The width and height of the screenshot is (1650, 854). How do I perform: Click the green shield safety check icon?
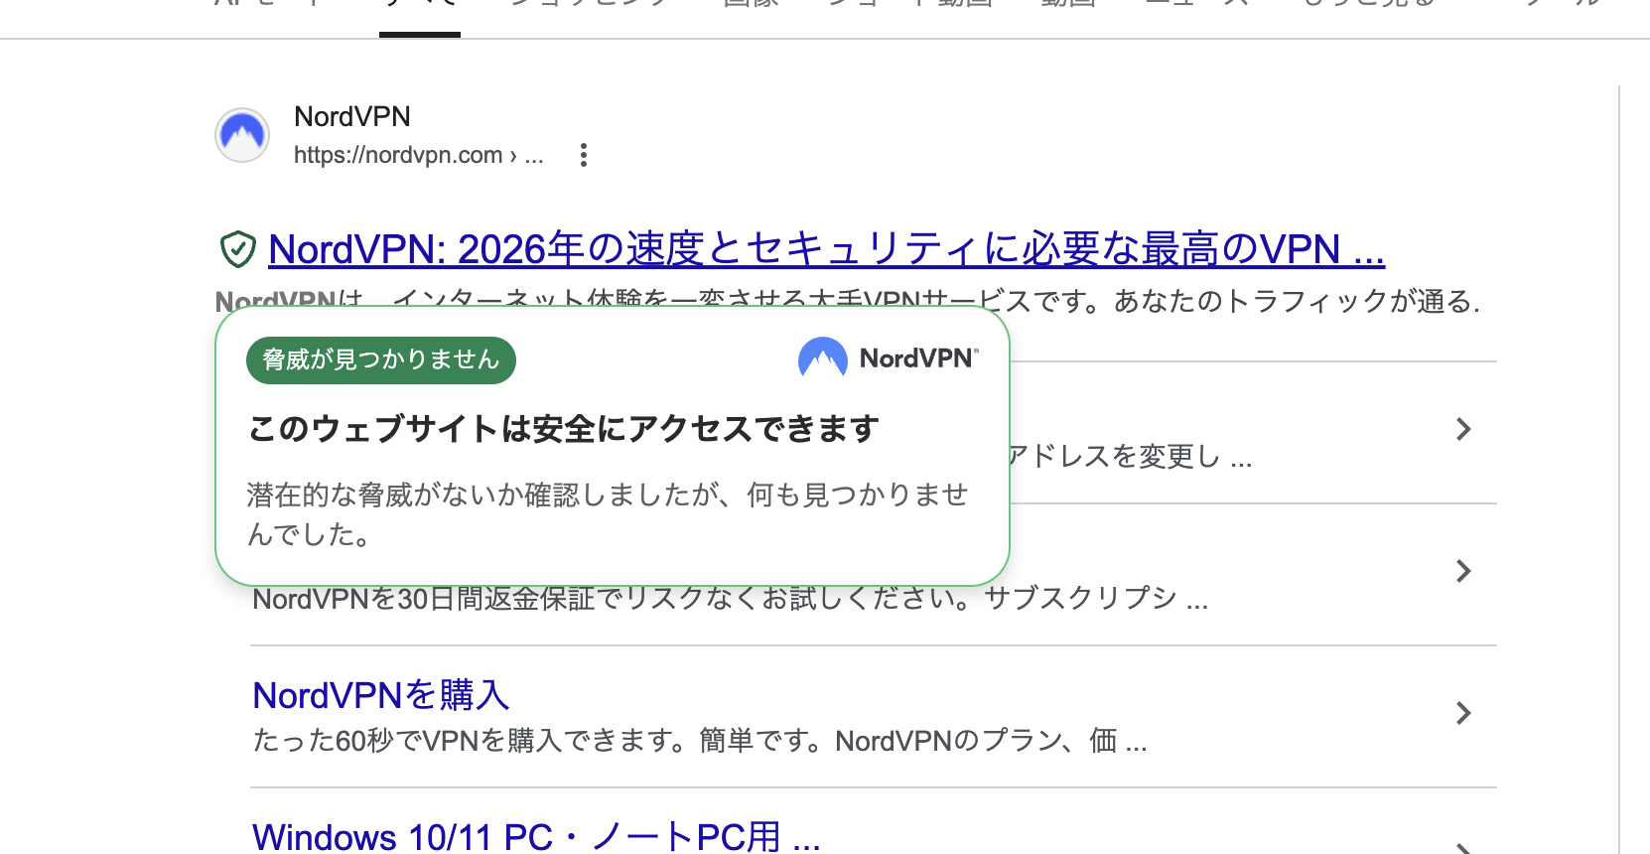pyautogui.click(x=238, y=249)
